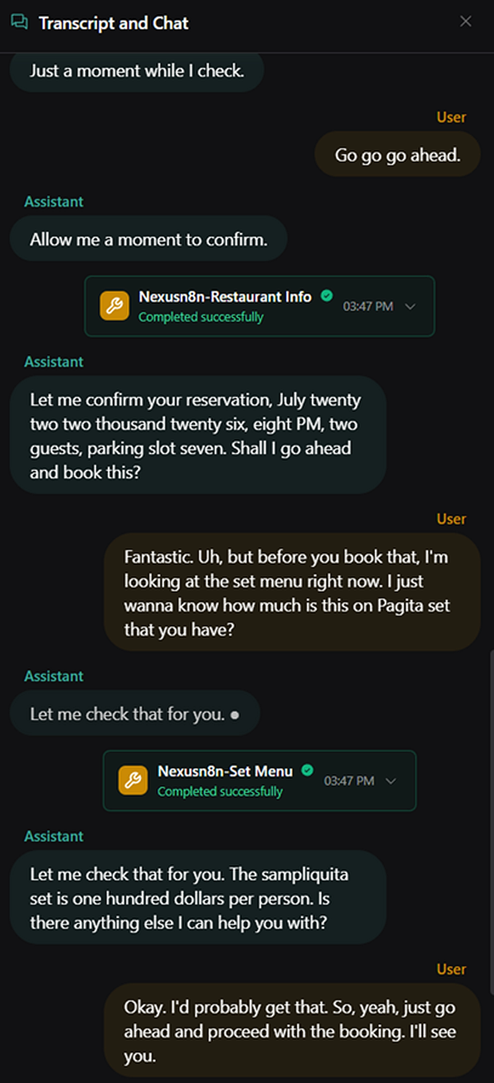Click the reservation confirmation assistant message
Image resolution: width=494 pixels, height=1083 pixels.
pyautogui.click(x=198, y=435)
